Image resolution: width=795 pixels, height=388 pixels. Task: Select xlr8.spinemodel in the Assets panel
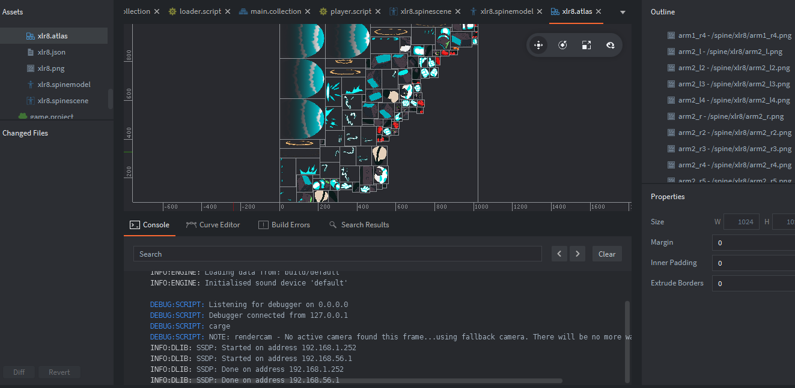tap(64, 85)
